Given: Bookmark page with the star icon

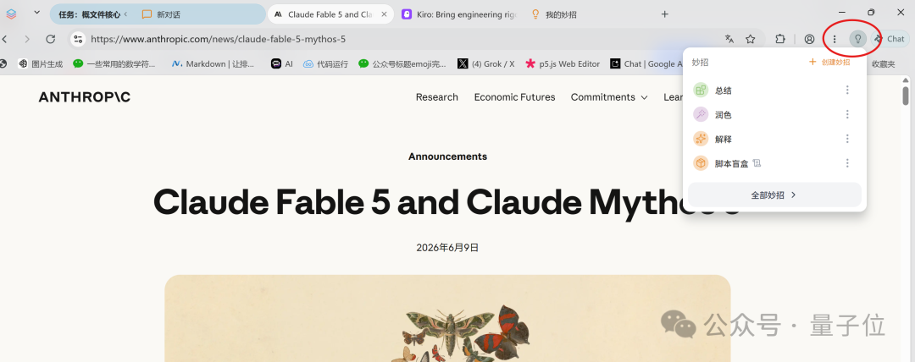Looking at the screenshot, I should [751, 39].
